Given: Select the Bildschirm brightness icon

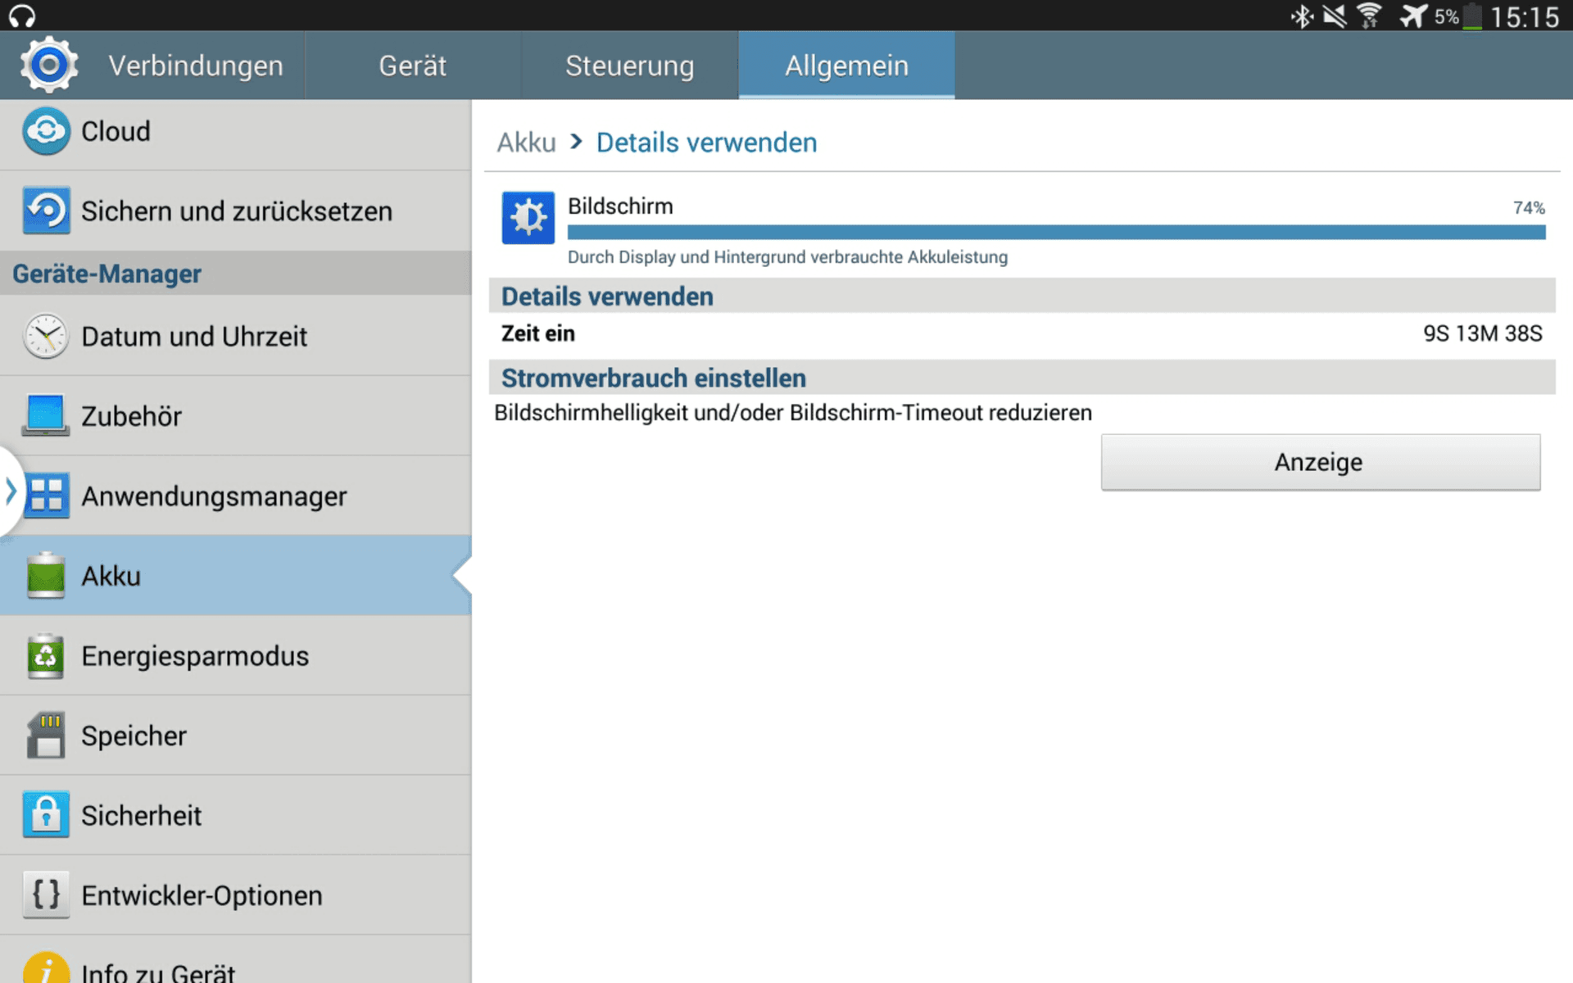Looking at the screenshot, I should 528,218.
